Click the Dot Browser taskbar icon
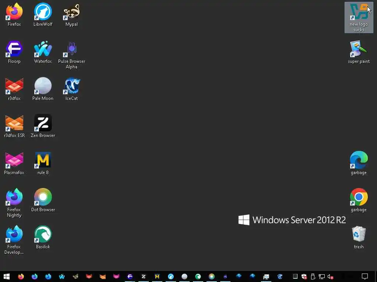Image resolution: width=377 pixels, height=282 pixels. tap(212, 276)
